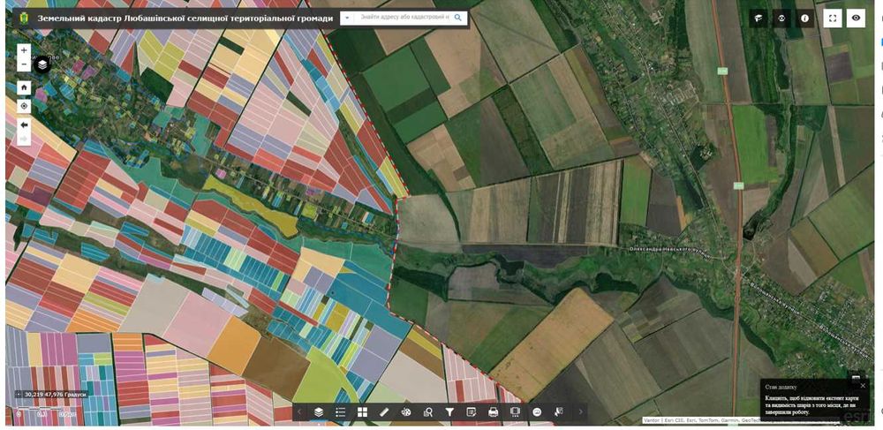The image size is (883, 430).
Task: Open the layer list in bottom toolbar
Action: click(x=319, y=412)
